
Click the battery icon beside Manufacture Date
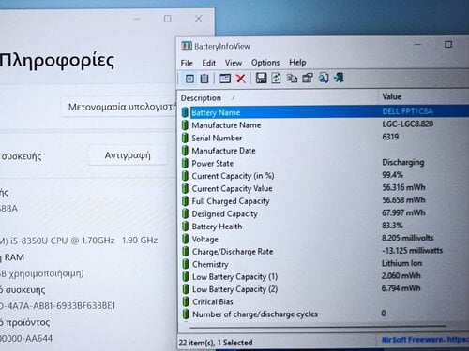(x=186, y=151)
